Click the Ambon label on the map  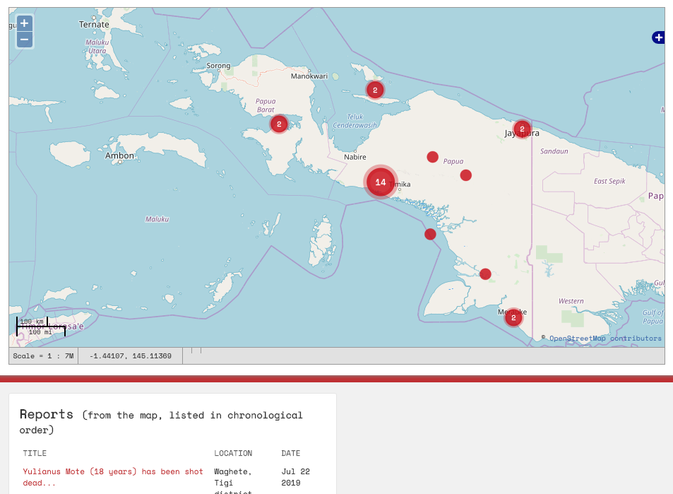click(119, 155)
